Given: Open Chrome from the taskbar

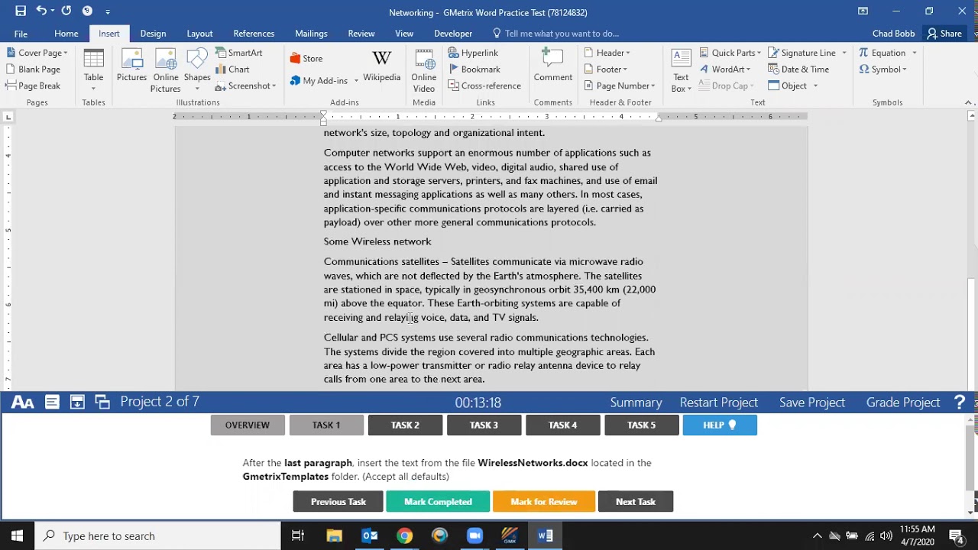Looking at the screenshot, I should pos(405,535).
